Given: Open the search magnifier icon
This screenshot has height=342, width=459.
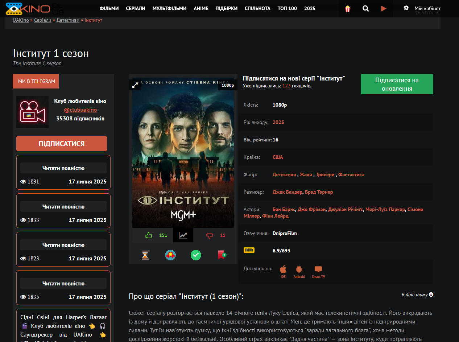Looking at the screenshot, I should 365,8.
